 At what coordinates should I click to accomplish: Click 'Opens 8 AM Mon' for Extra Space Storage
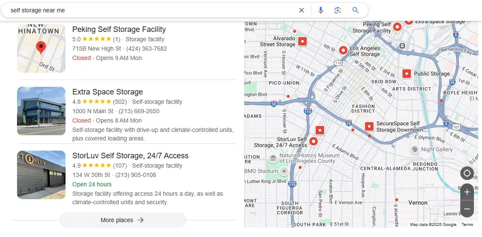click(119, 120)
